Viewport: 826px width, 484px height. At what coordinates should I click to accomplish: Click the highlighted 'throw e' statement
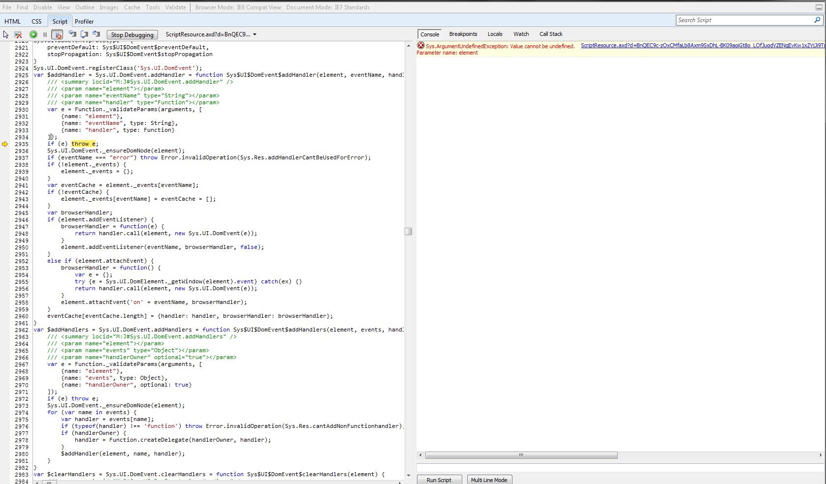coord(83,144)
